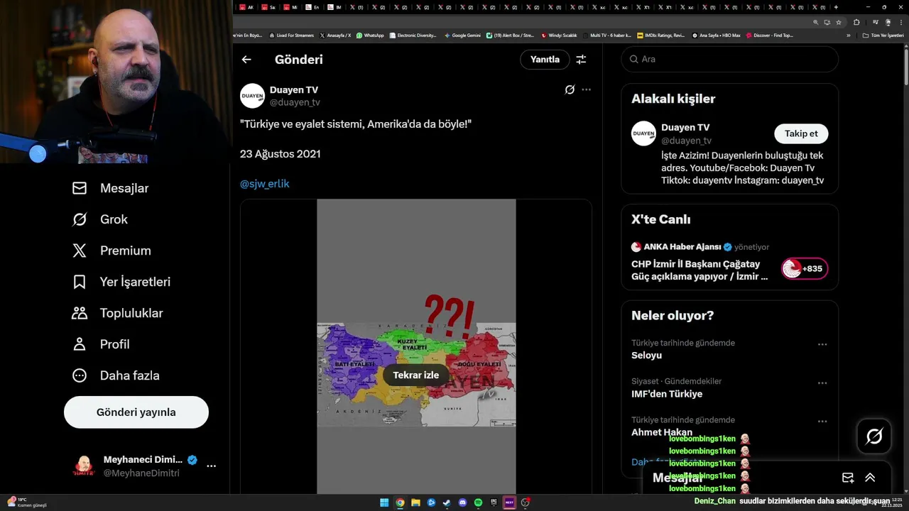The height and width of the screenshot is (511, 909).
Task: Switch to the 'Sa' browser tab
Action: point(268,7)
